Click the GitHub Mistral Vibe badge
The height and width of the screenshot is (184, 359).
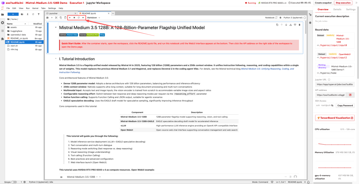68,35
